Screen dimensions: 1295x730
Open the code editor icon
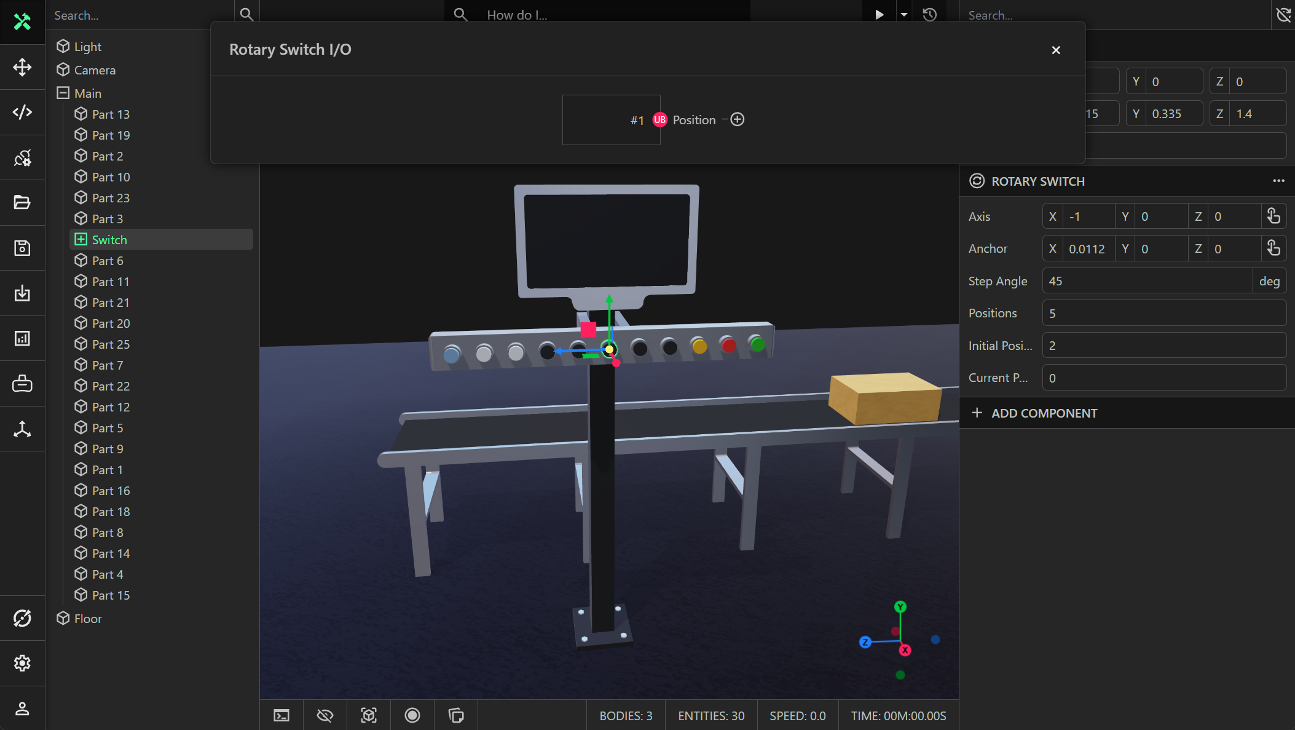[22, 112]
